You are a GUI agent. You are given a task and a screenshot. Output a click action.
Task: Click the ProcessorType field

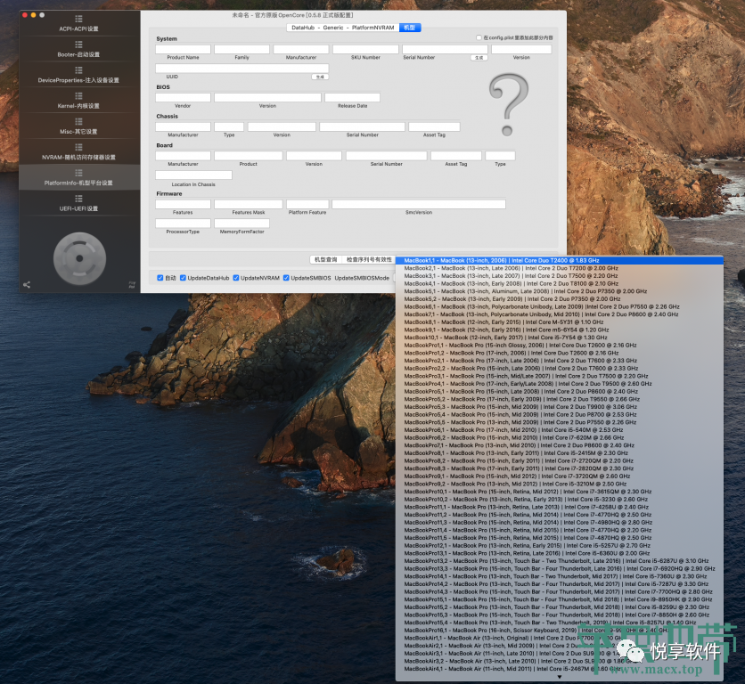click(183, 224)
